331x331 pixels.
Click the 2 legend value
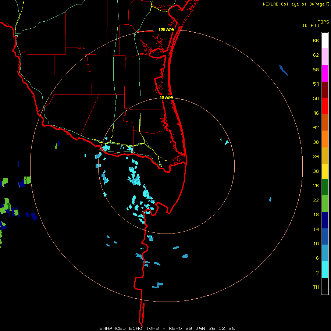[x=317, y=273]
